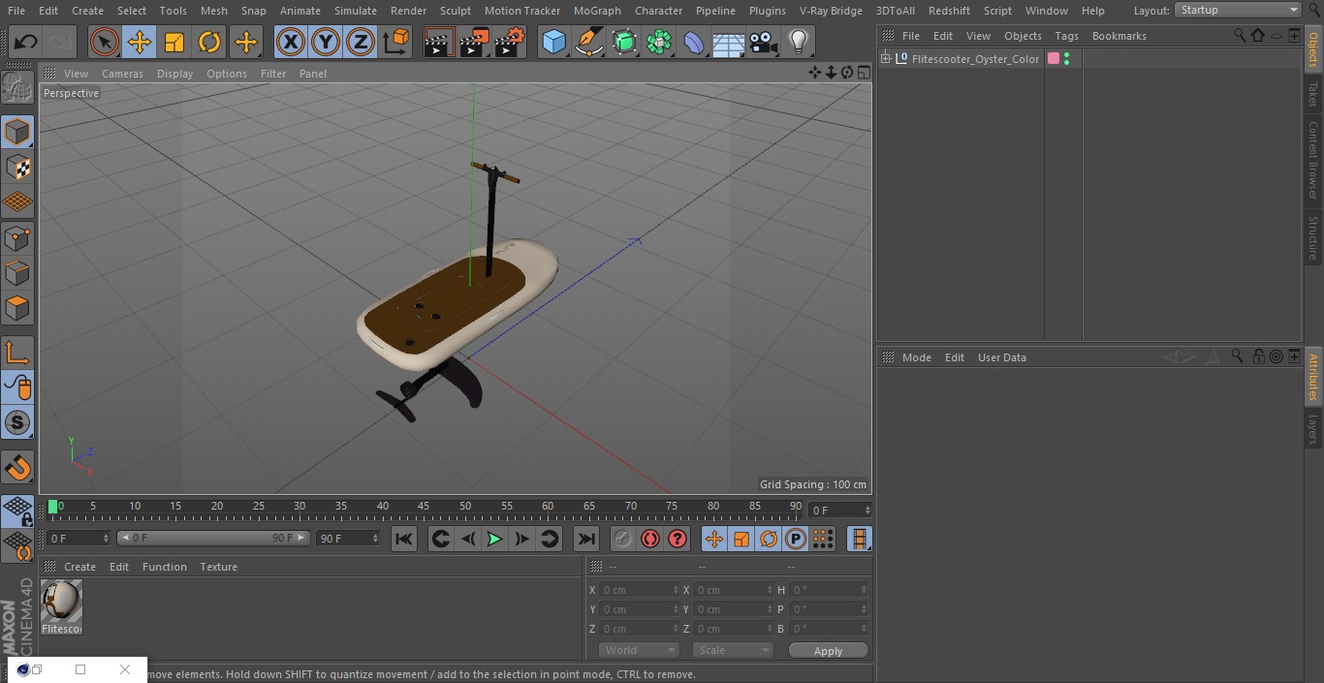
Task: Add a Cube primitive object
Action: pos(553,42)
